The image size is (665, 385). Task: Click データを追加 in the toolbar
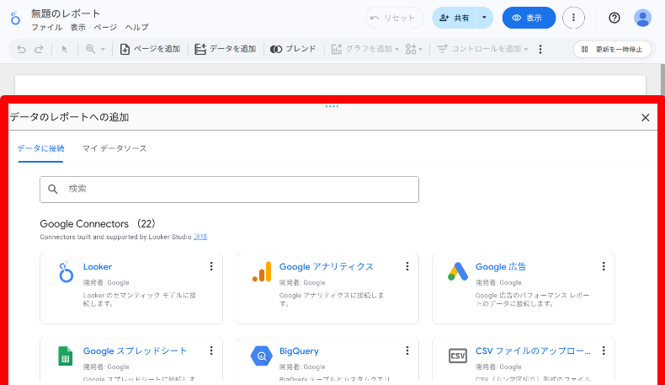click(226, 49)
